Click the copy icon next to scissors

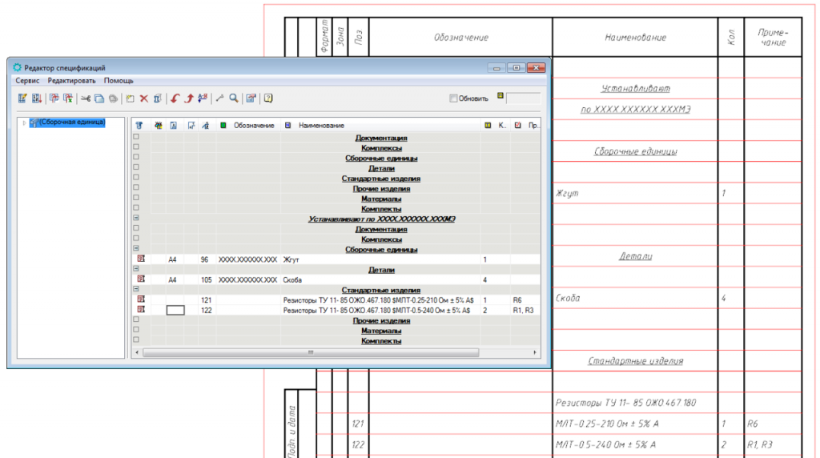[99, 98]
